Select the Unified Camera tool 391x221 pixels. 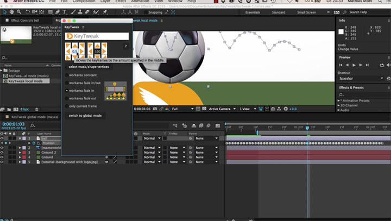tap(34, 12)
